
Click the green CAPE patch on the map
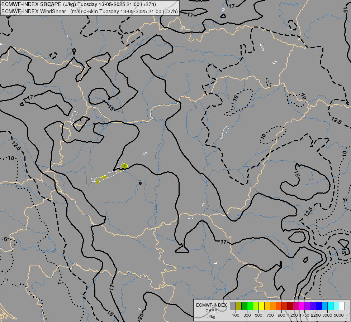tap(125, 166)
